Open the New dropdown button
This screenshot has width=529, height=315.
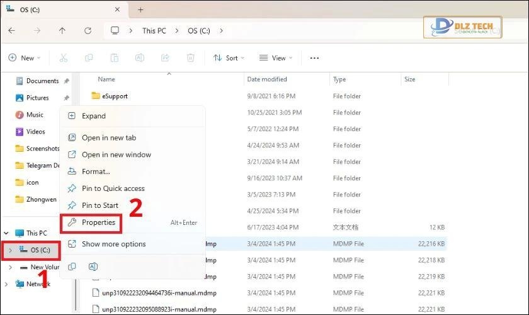pyautogui.click(x=24, y=58)
